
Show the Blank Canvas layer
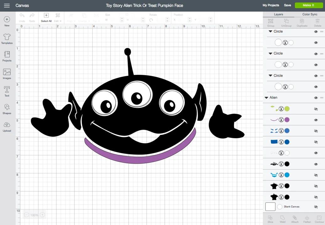(x=316, y=207)
